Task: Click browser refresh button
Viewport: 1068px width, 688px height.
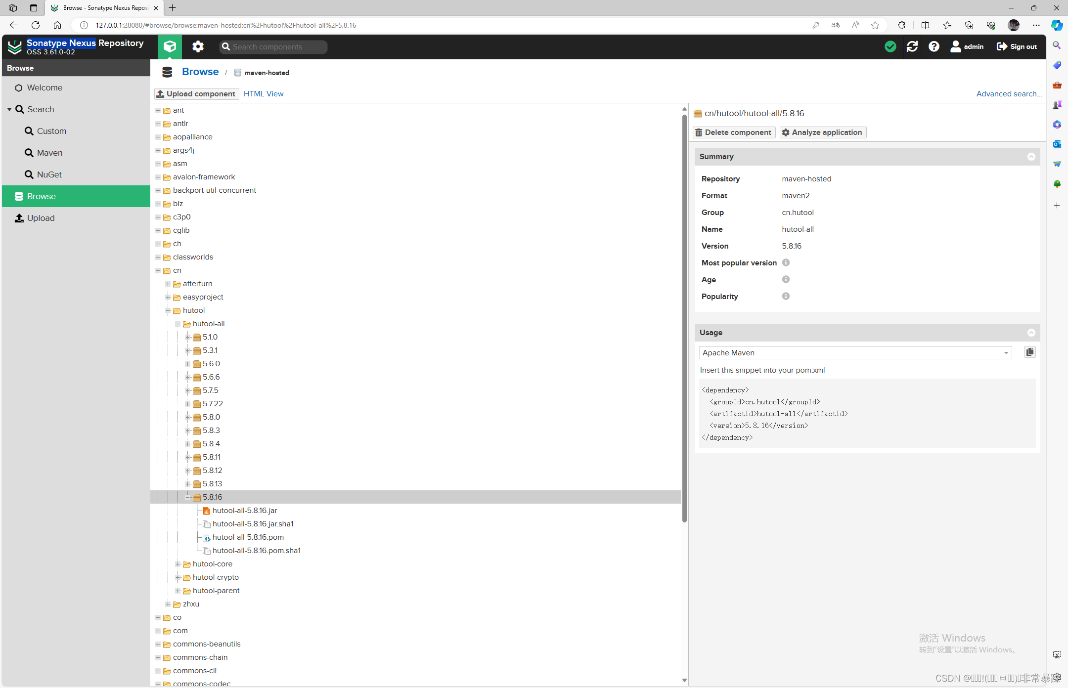Action: (36, 25)
